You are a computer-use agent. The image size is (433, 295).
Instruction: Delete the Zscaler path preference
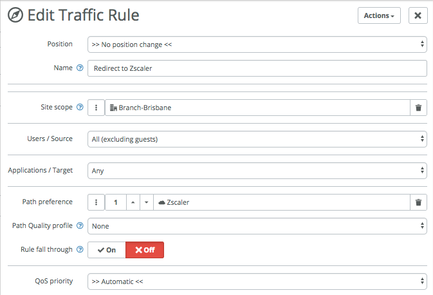[418, 202]
